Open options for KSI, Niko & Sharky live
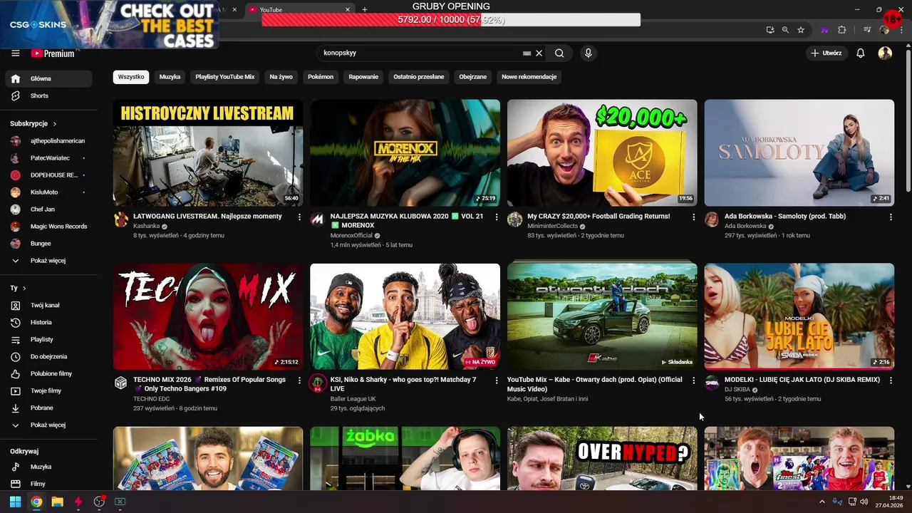Viewport: 912px width, 513px height. coord(497,381)
